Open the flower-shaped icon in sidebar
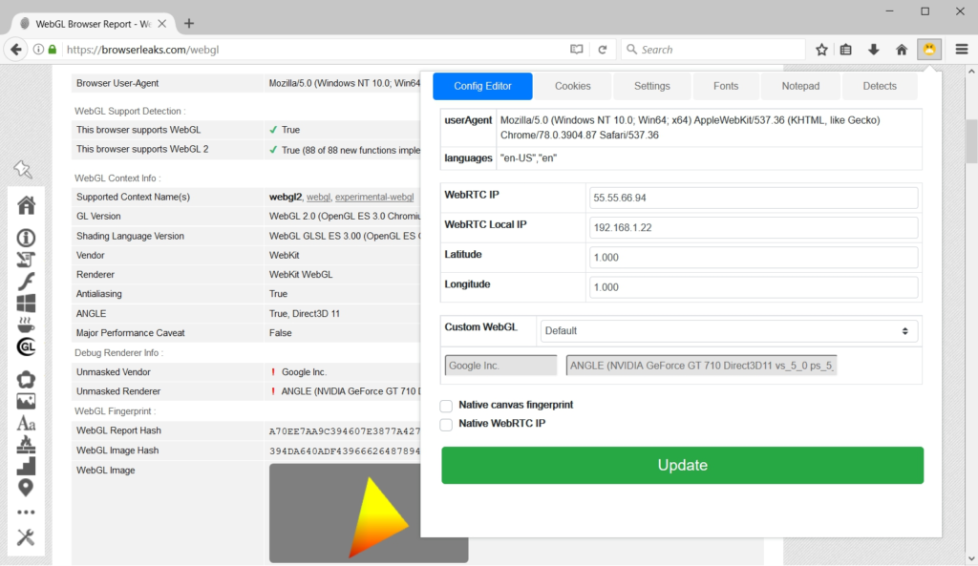 coord(26,380)
